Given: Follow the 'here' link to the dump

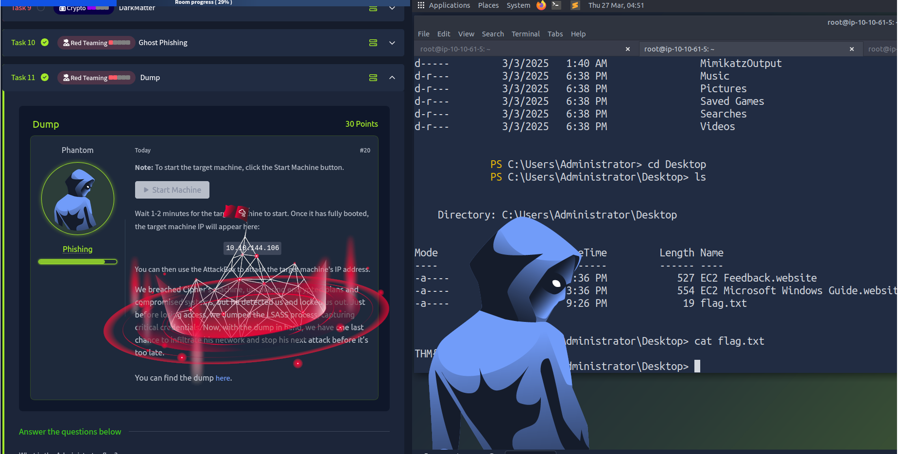Looking at the screenshot, I should click(x=223, y=378).
